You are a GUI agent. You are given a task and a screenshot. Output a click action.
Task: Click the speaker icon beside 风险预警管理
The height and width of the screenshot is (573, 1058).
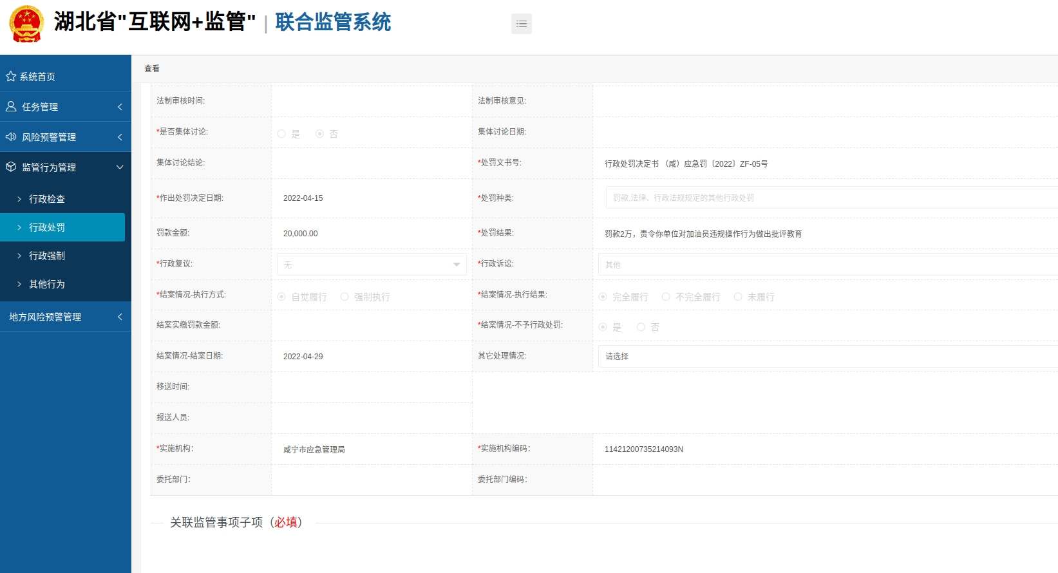tap(11, 137)
